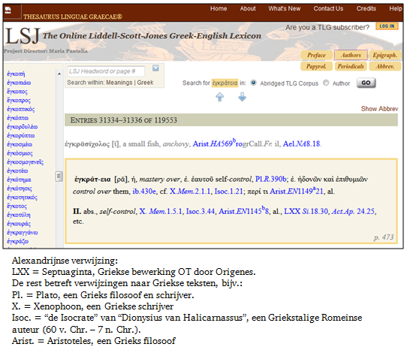Viewport: 407px width, 356px height.
Task: Open the word ἐγκόσμιος in the list
Action: [x=20, y=153]
